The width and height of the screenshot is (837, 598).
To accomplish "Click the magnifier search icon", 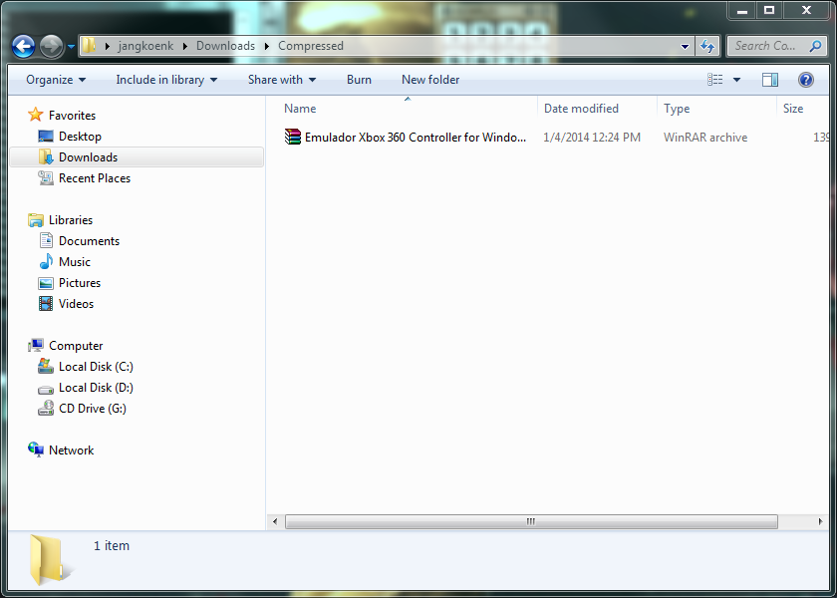I will coord(815,47).
